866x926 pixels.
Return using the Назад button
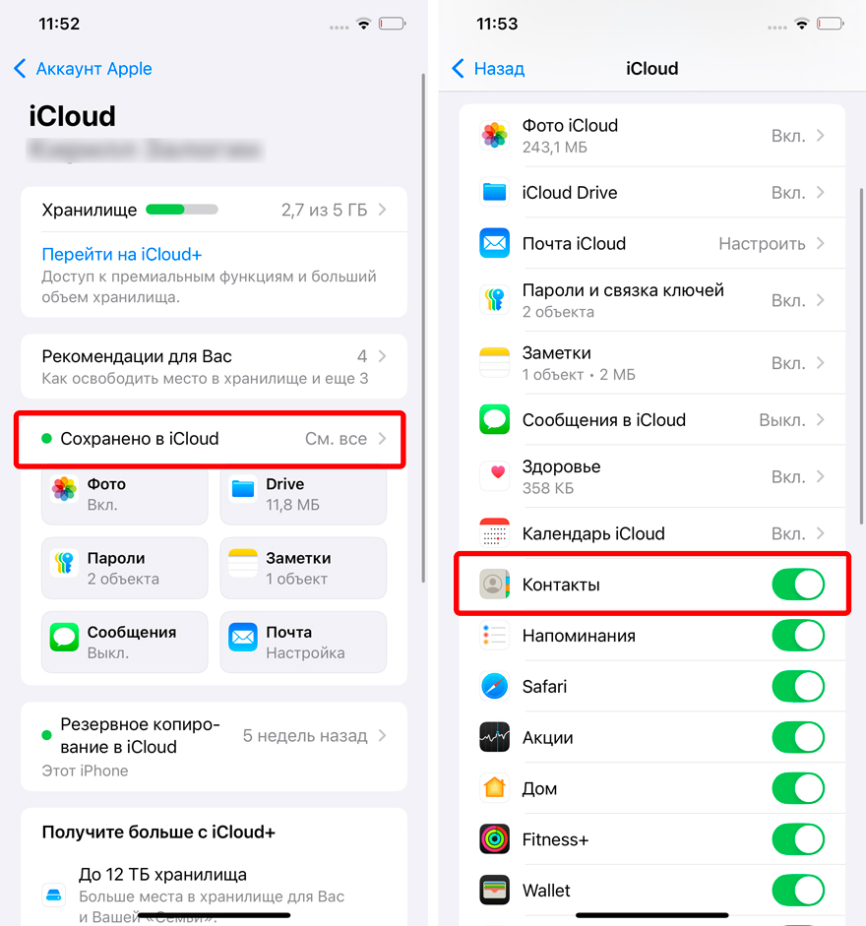click(488, 69)
